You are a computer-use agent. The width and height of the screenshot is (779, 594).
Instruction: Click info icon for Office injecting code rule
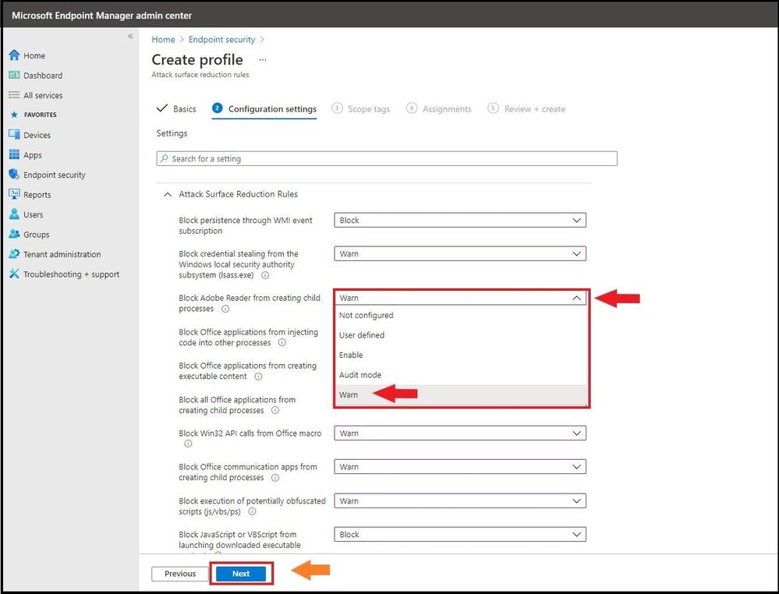[x=282, y=343]
